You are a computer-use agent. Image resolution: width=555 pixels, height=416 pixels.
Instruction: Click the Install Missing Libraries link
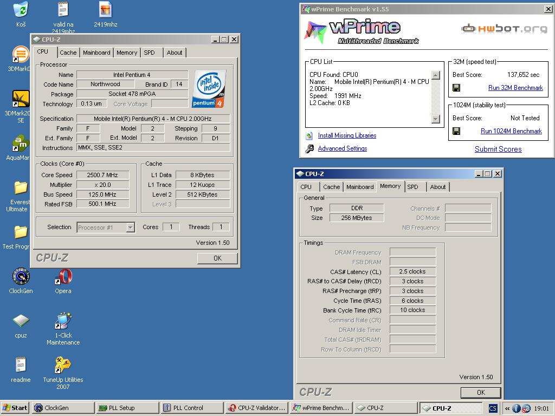(347, 135)
